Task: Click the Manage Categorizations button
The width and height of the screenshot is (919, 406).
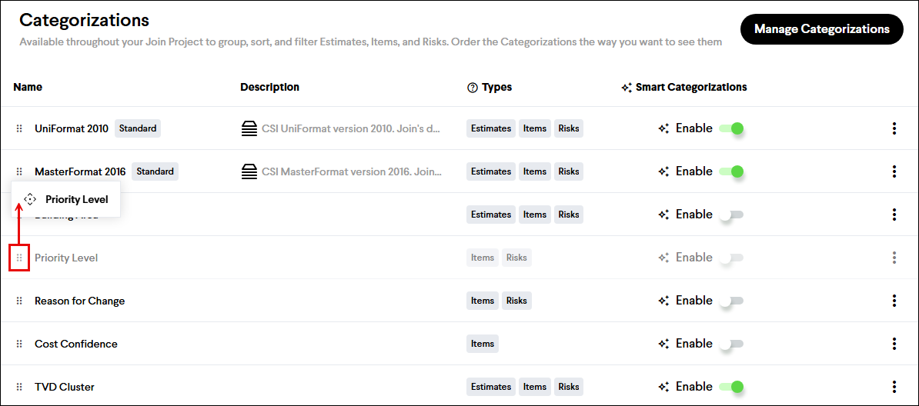Action: tap(821, 29)
